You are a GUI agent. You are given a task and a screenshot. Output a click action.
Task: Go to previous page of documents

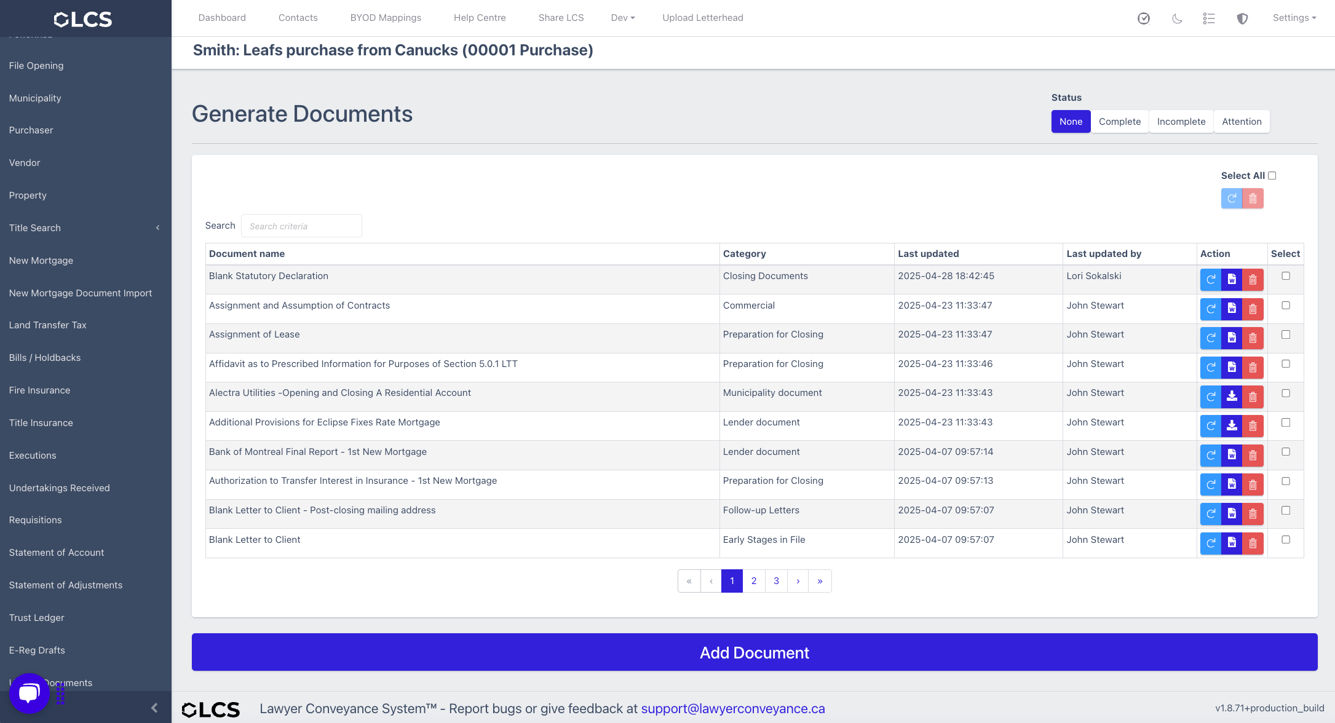(x=711, y=581)
